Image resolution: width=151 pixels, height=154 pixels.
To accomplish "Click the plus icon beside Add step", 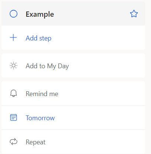I will coord(13,37).
